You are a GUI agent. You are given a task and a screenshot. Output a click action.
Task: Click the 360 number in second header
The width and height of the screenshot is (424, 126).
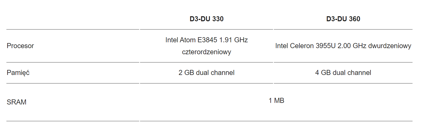coord(355,19)
